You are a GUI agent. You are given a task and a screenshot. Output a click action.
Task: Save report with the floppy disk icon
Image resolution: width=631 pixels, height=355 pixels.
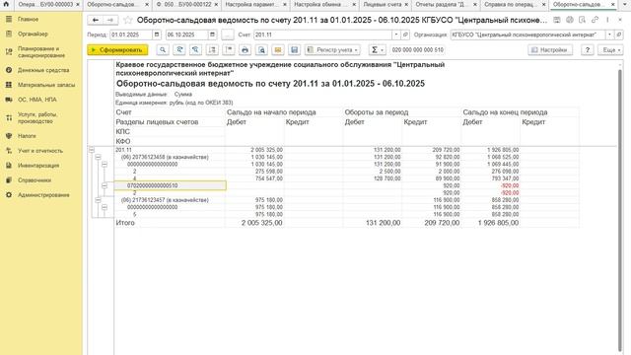(x=294, y=49)
